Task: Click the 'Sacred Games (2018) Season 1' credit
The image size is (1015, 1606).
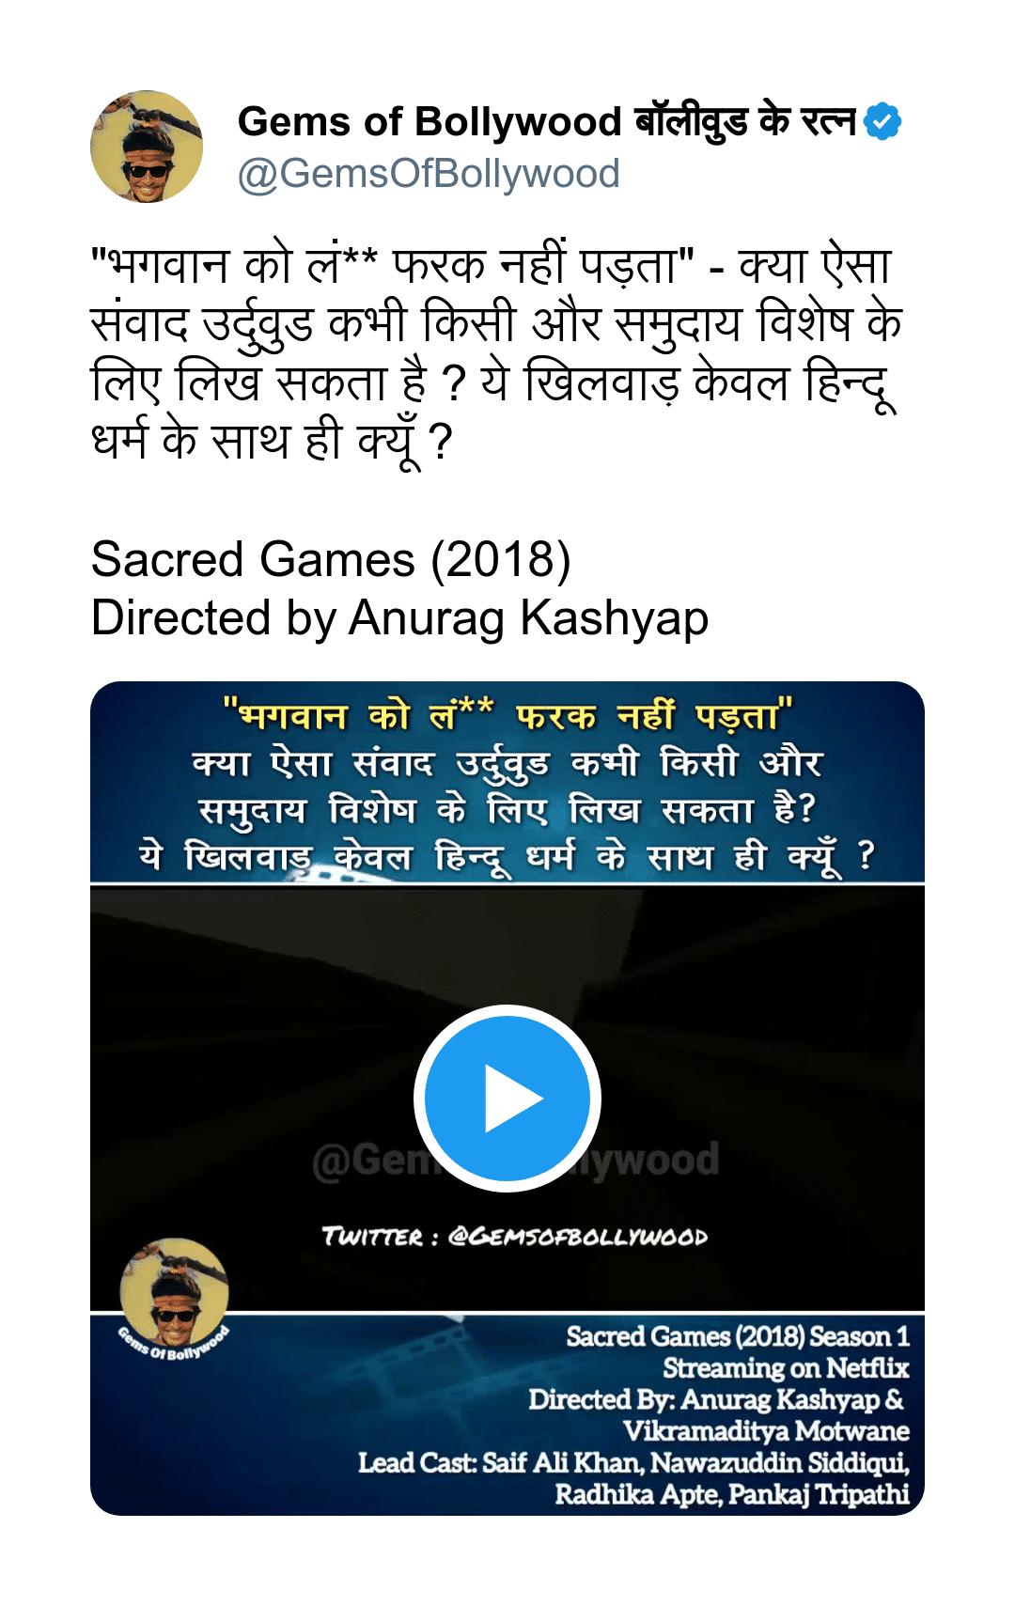Action: (738, 1336)
